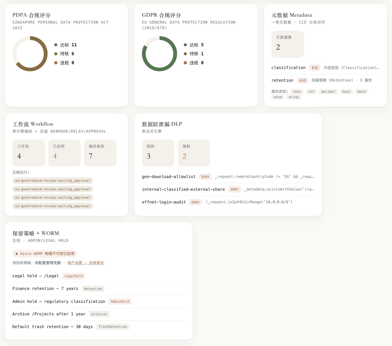Select the classification metadata set name

point(288,68)
